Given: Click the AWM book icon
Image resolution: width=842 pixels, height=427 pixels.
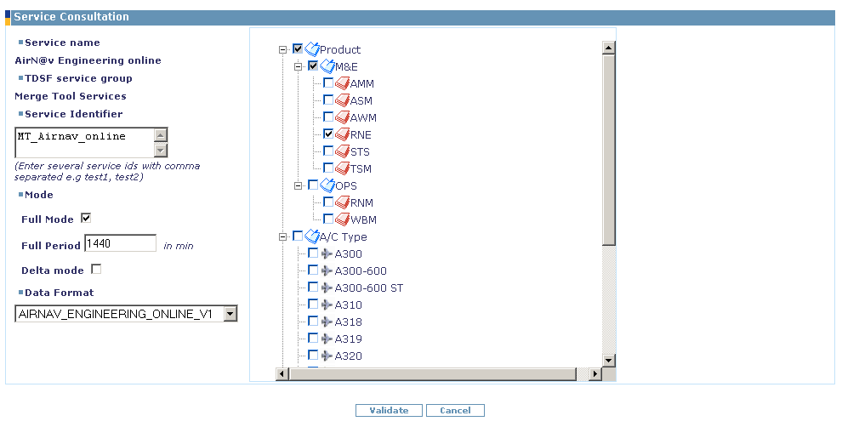Looking at the screenshot, I should [x=343, y=117].
